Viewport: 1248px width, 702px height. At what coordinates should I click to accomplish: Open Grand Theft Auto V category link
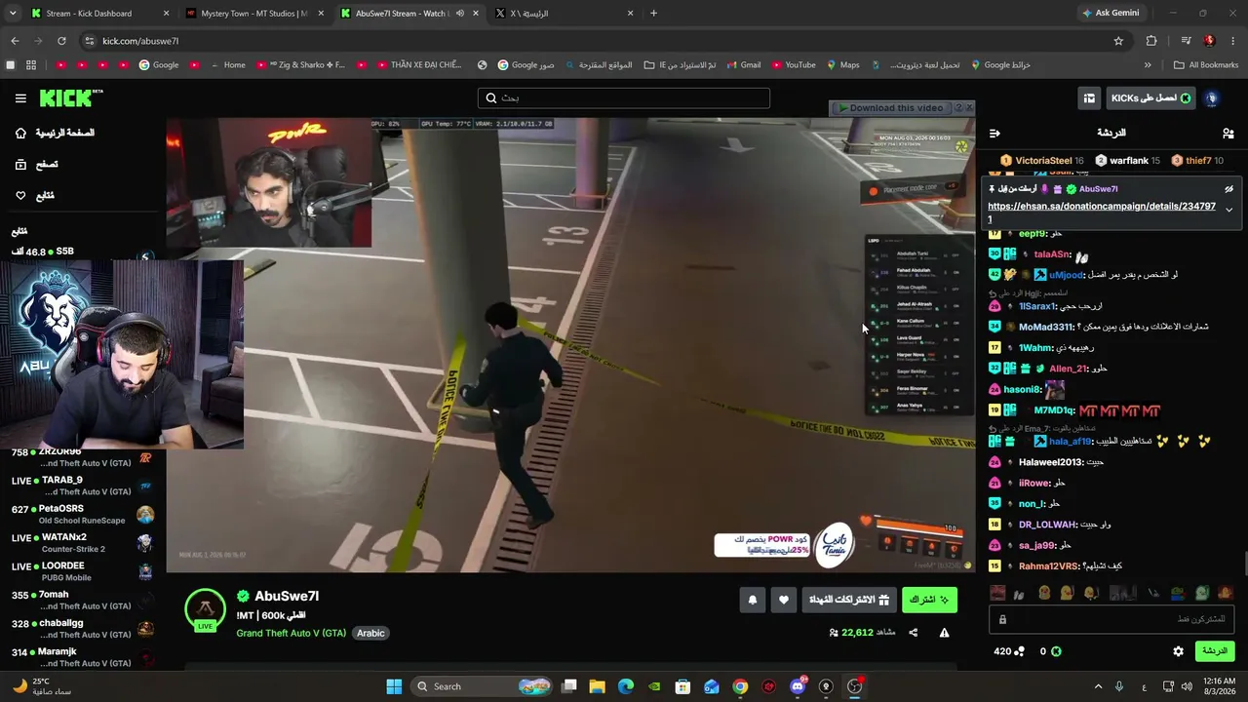click(291, 633)
